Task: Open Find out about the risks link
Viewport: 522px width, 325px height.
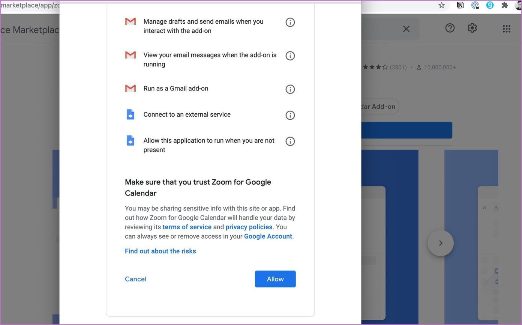Action: [x=160, y=251]
